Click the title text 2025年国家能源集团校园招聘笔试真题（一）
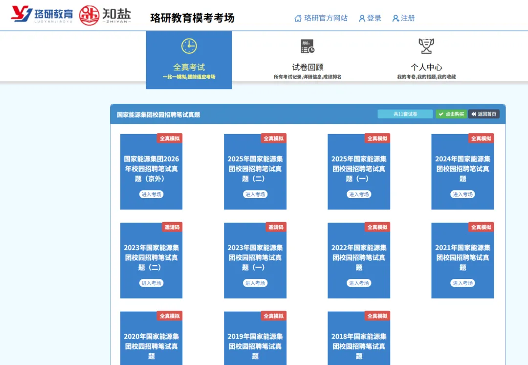Viewport: 528px width, 365px height. coord(359,168)
